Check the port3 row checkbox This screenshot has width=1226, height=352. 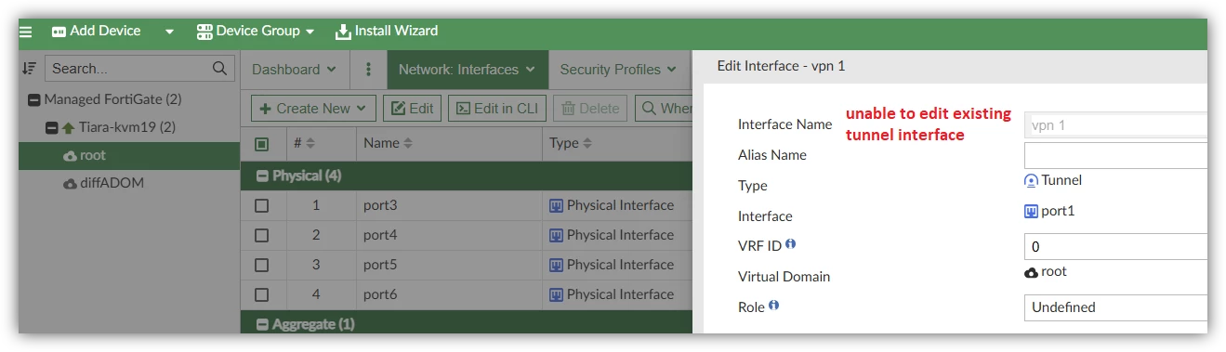(x=262, y=205)
